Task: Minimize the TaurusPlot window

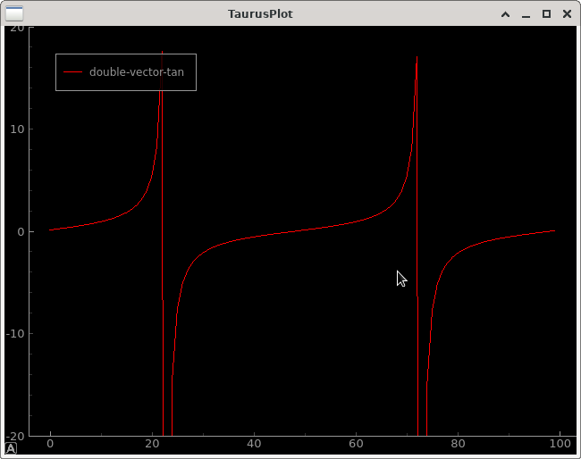Action: (526, 14)
